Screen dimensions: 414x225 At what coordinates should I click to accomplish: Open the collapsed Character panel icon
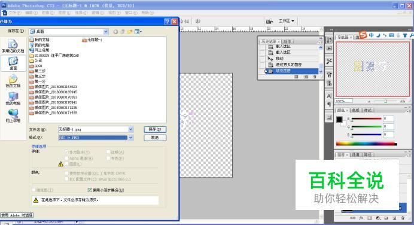(329, 96)
